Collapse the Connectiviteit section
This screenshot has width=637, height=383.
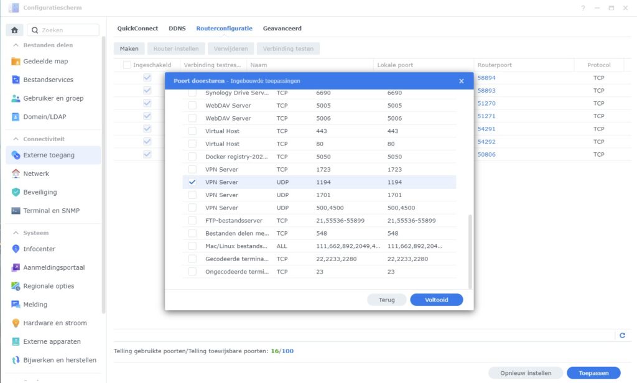pyautogui.click(x=16, y=139)
